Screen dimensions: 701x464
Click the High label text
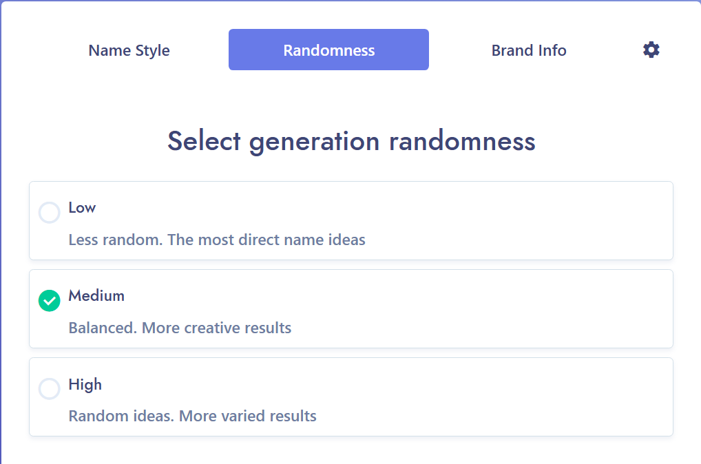(x=84, y=383)
